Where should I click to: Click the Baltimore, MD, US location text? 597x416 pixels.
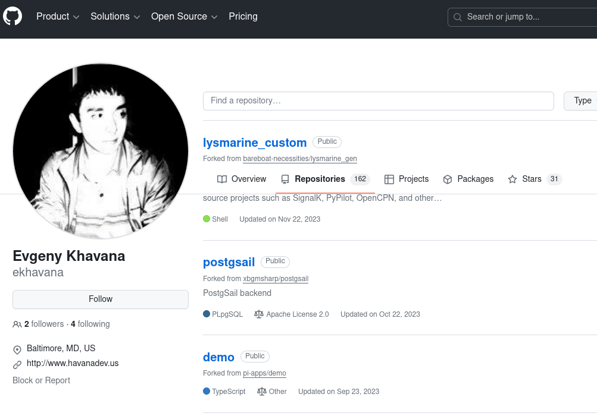[x=61, y=348]
